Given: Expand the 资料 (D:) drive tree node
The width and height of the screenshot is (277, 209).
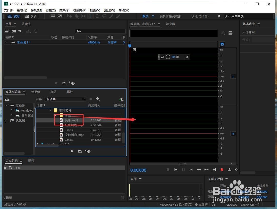Looking at the screenshot, I should pyautogui.click(x=12, y=115).
